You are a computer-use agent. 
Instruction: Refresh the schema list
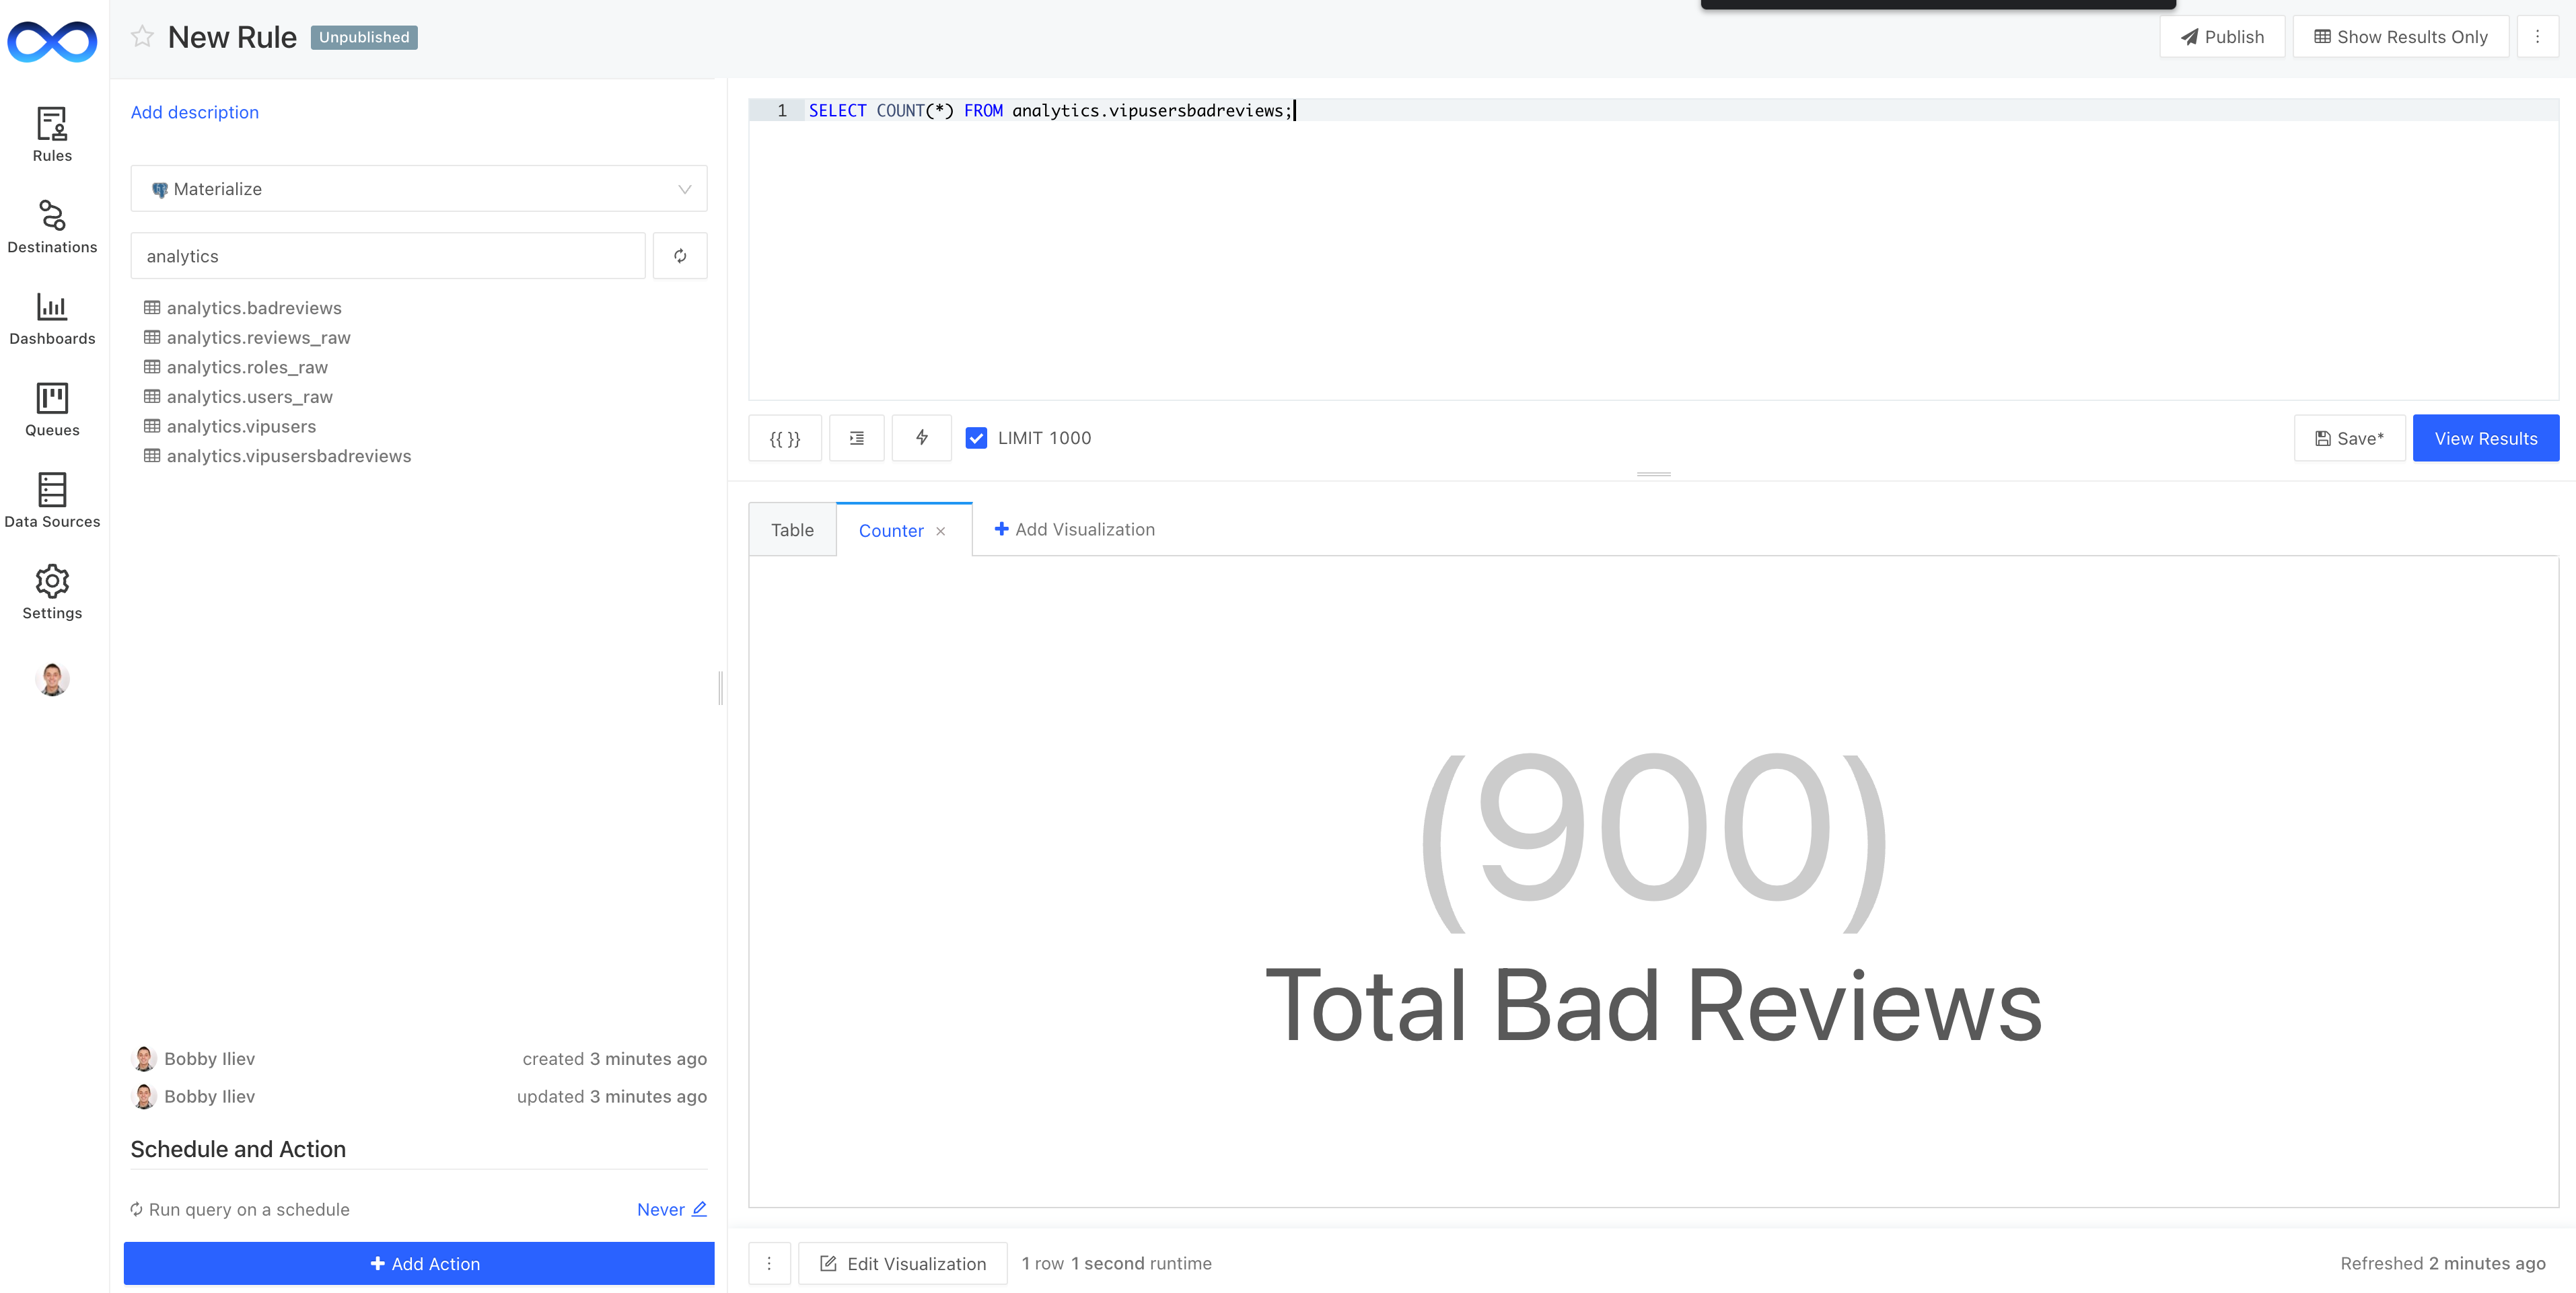pyautogui.click(x=680, y=256)
